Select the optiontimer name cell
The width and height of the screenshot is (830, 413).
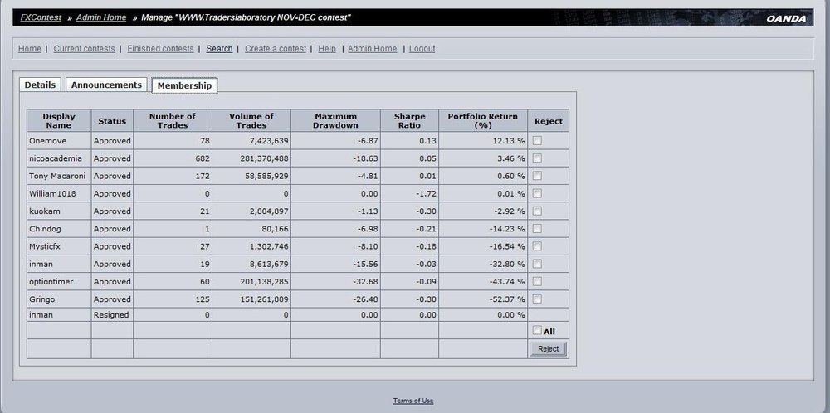[59, 281]
